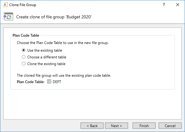
Task: Click the 'Choose the Plan Code Table' instruction text
Action: [62, 43]
